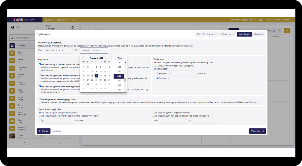Click the time list scrollbar thumb
Screen dimensions: 302x166
pyautogui.click(x=125, y=80)
